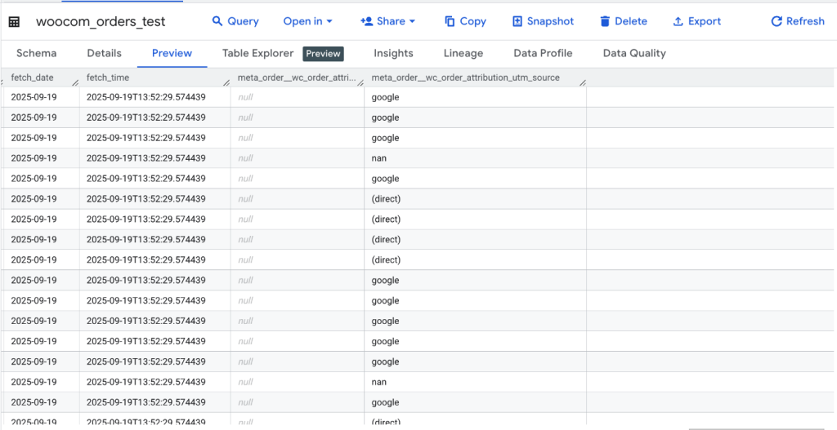
Task: Click the Query magnifier icon
Action: coord(217,21)
